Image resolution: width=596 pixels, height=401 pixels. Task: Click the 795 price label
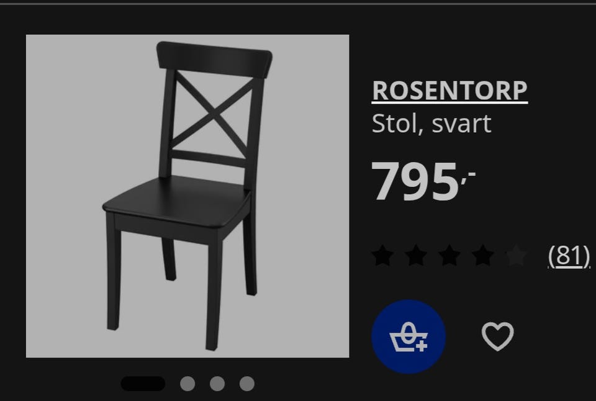[x=423, y=182]
